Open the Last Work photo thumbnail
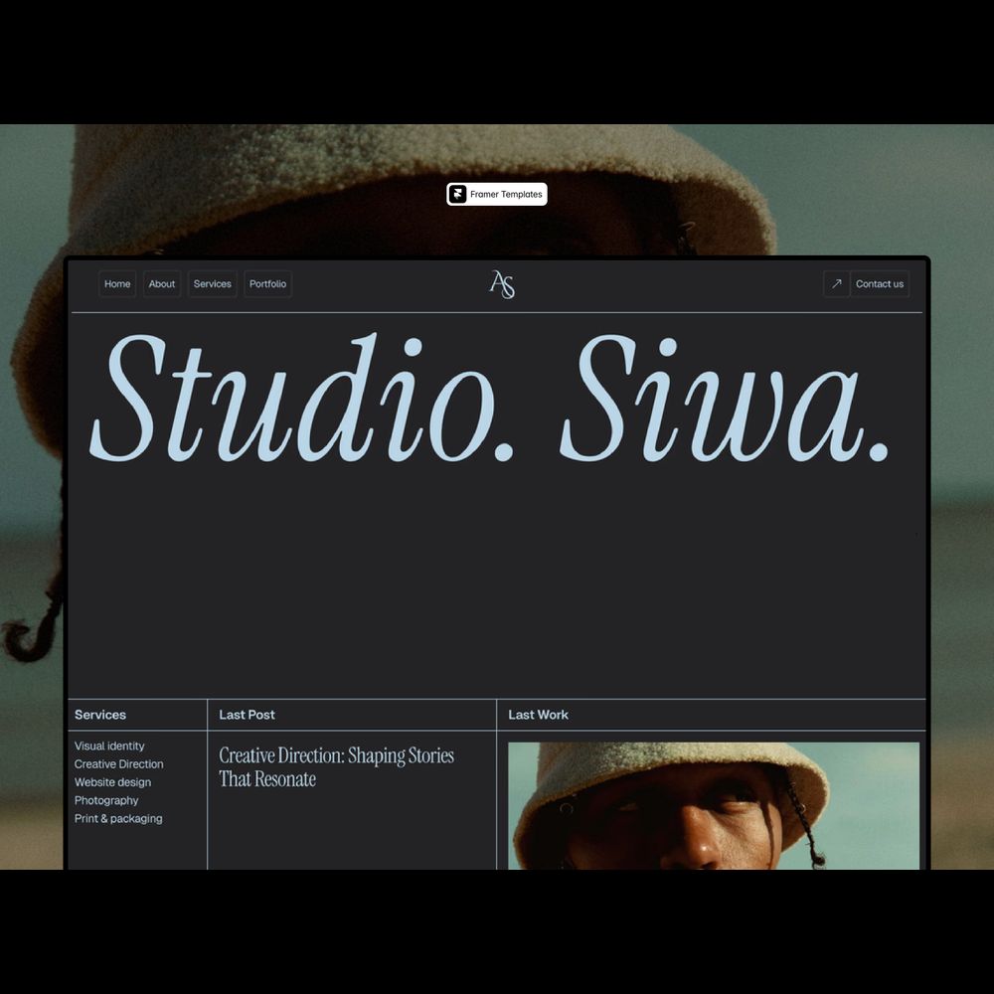This screenshot has width=994, height=994. (x=713, y=805)
